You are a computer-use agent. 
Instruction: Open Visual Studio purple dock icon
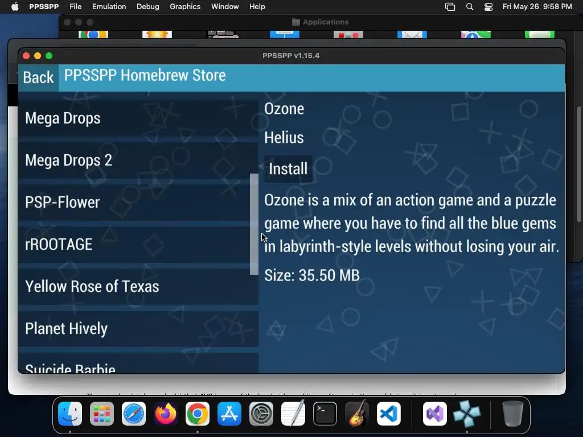click(x=434, y=414)
